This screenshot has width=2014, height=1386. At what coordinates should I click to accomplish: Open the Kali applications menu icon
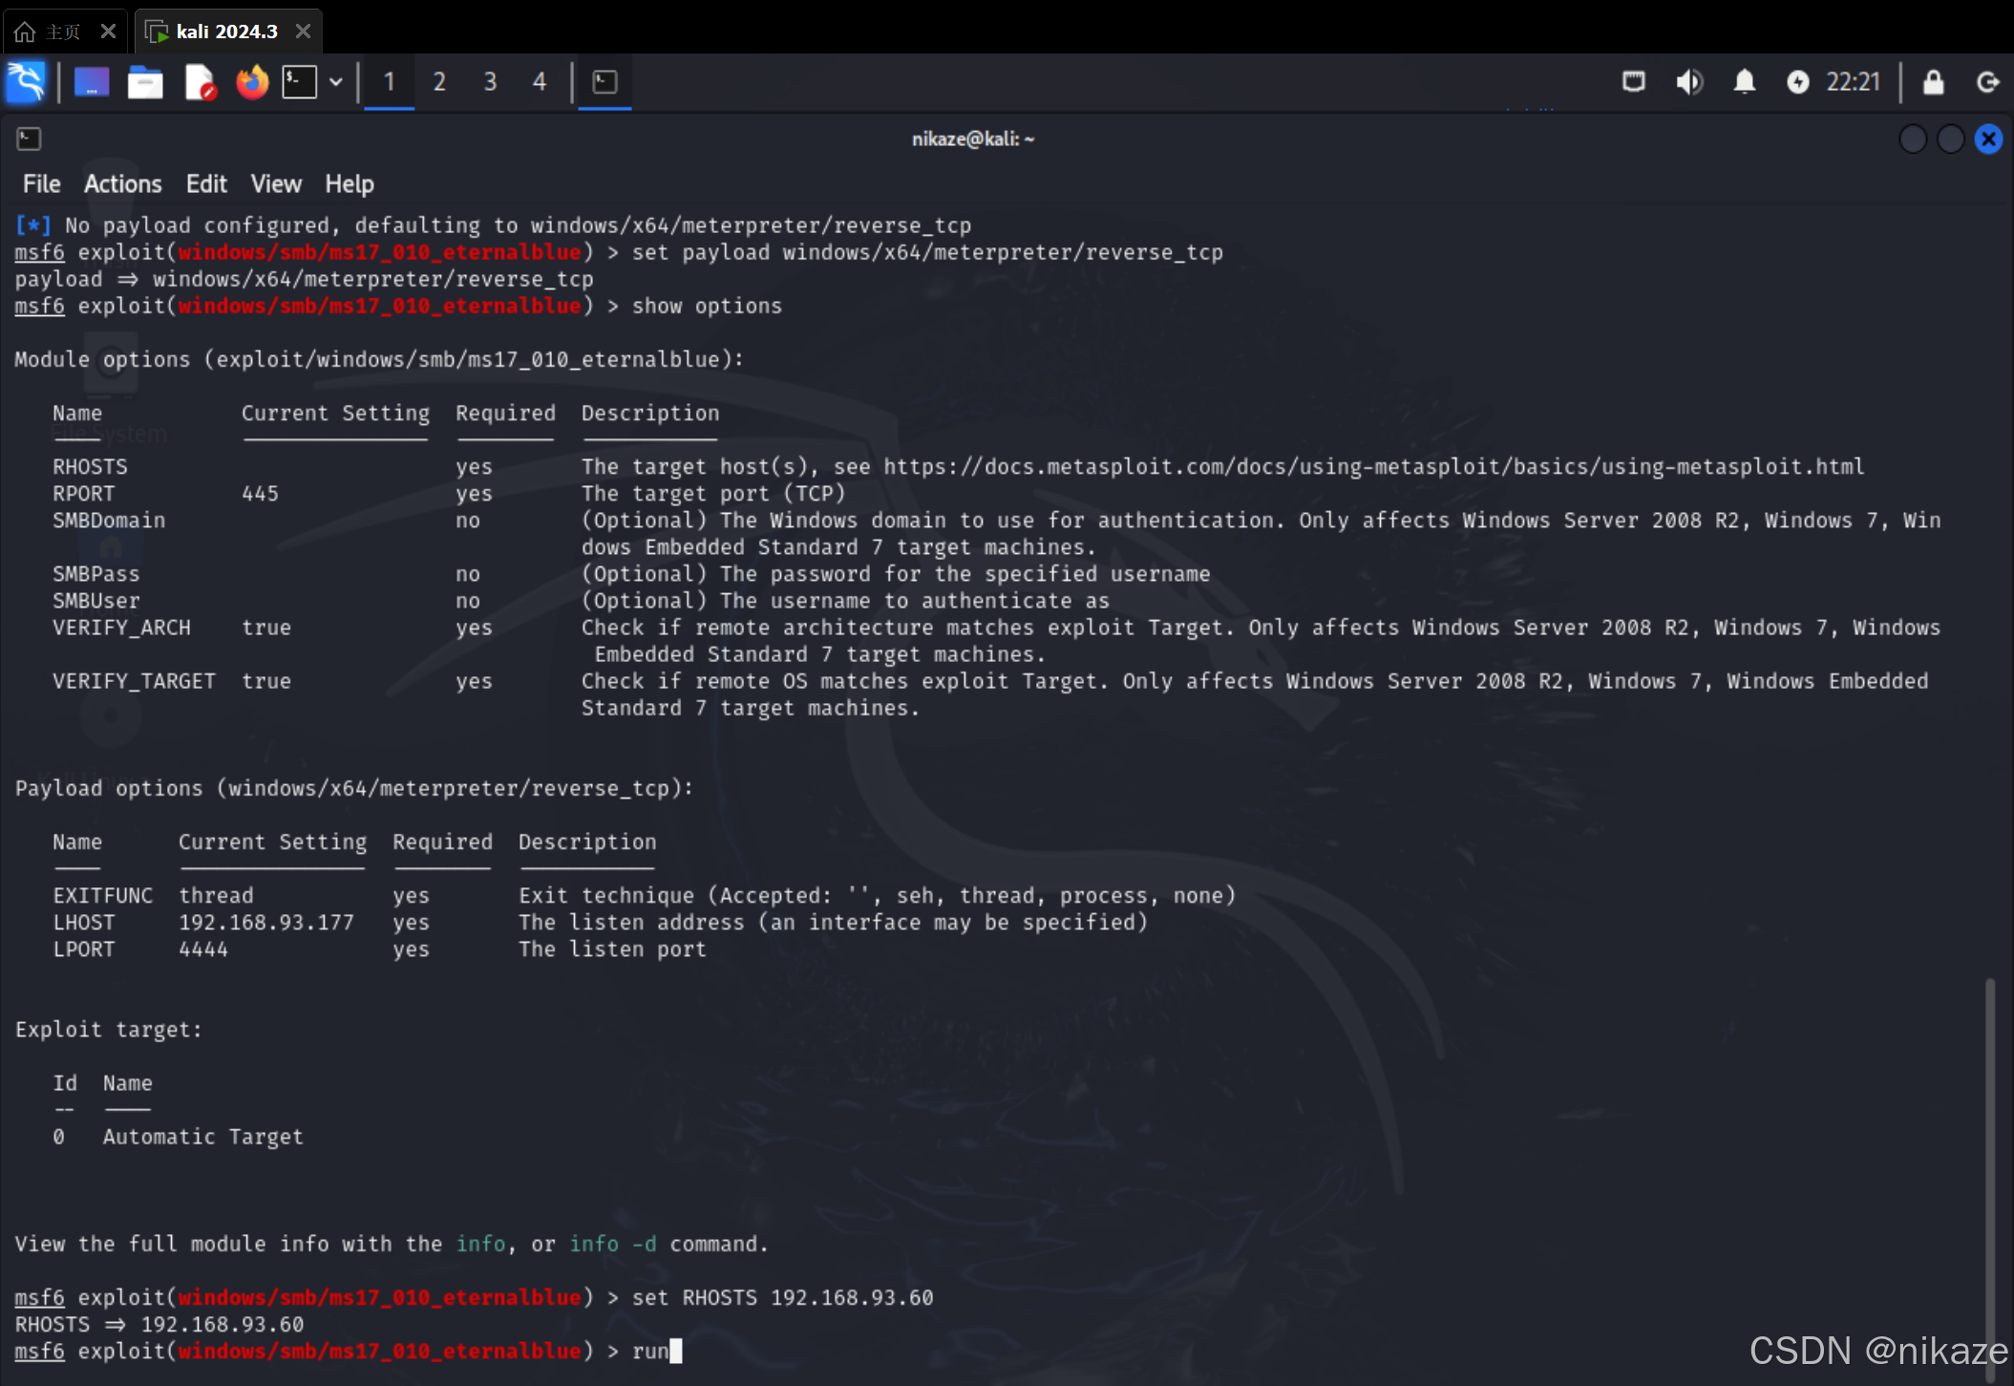point(26,82)
